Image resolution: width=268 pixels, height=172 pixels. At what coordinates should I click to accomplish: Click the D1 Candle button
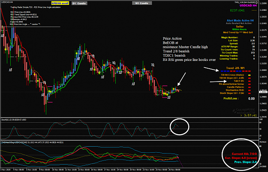click(79, 3)
